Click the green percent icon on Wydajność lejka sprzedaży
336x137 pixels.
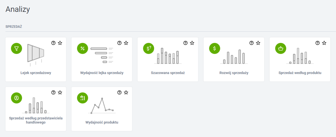pyautogui.click(x=83, y=49)
